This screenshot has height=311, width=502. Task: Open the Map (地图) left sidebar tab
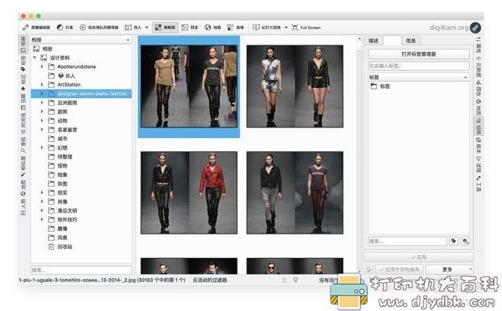point(24,188)
